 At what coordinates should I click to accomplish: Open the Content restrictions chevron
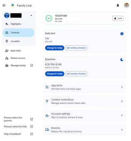click(x=122, y=101)
